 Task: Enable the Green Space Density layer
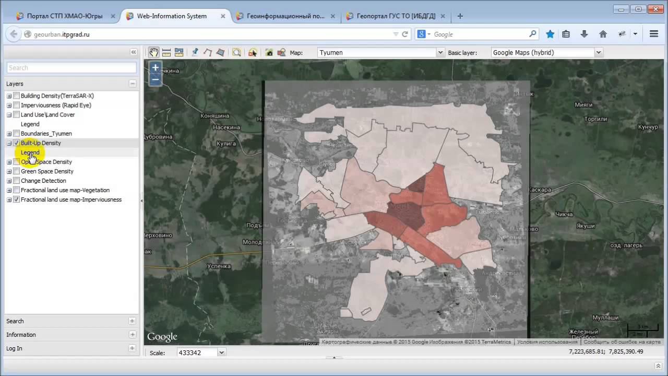coord(17,171)
